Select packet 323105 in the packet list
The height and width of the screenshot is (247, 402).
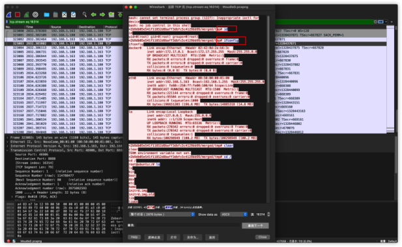64,73
